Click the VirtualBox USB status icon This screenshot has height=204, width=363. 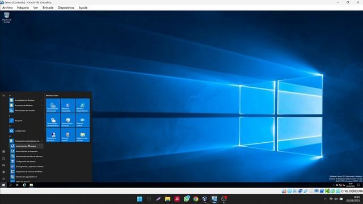[x=306, y=191]
